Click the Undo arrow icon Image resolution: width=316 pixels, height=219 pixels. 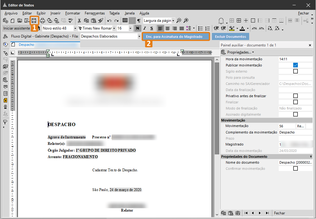click(x=109, y=21)
